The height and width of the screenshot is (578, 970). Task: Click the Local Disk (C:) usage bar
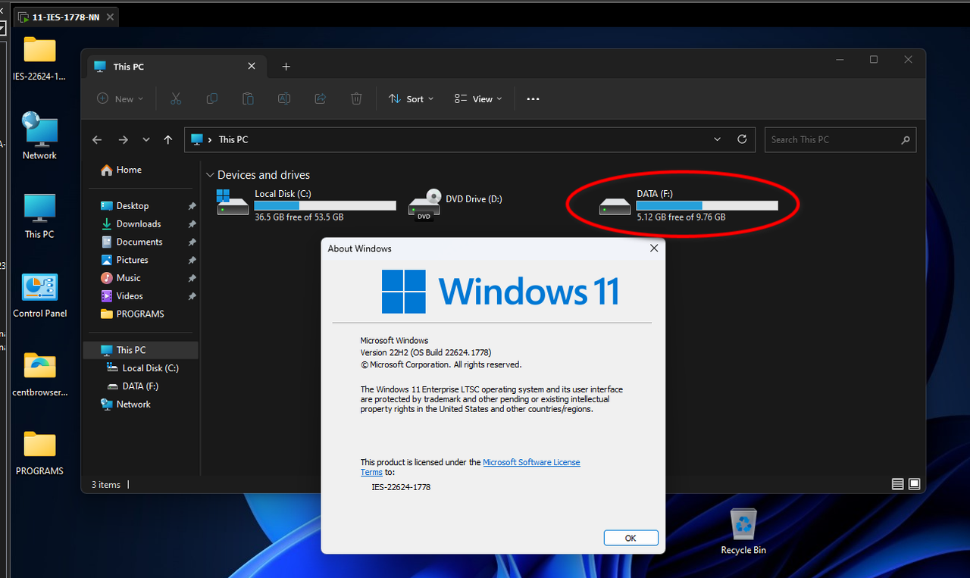(325, 205)
